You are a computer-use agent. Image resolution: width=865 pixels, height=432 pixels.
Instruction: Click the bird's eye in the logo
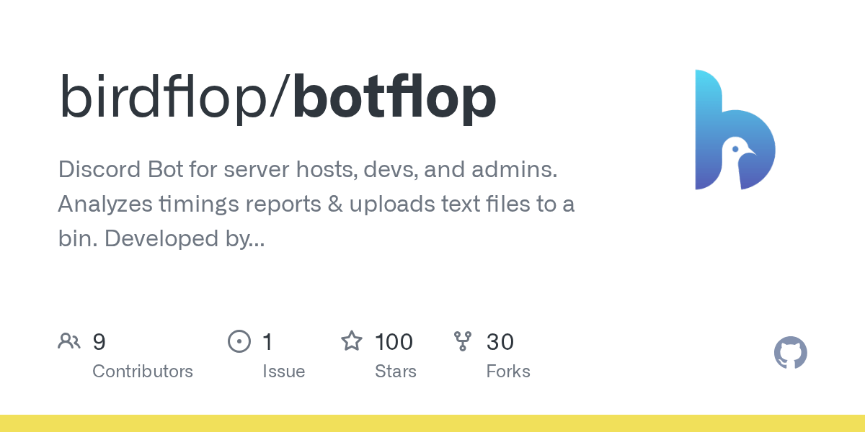tap(735, 149)
